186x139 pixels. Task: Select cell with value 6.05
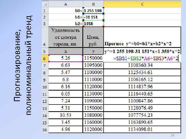pyautogui.click(x=66, y=94)
